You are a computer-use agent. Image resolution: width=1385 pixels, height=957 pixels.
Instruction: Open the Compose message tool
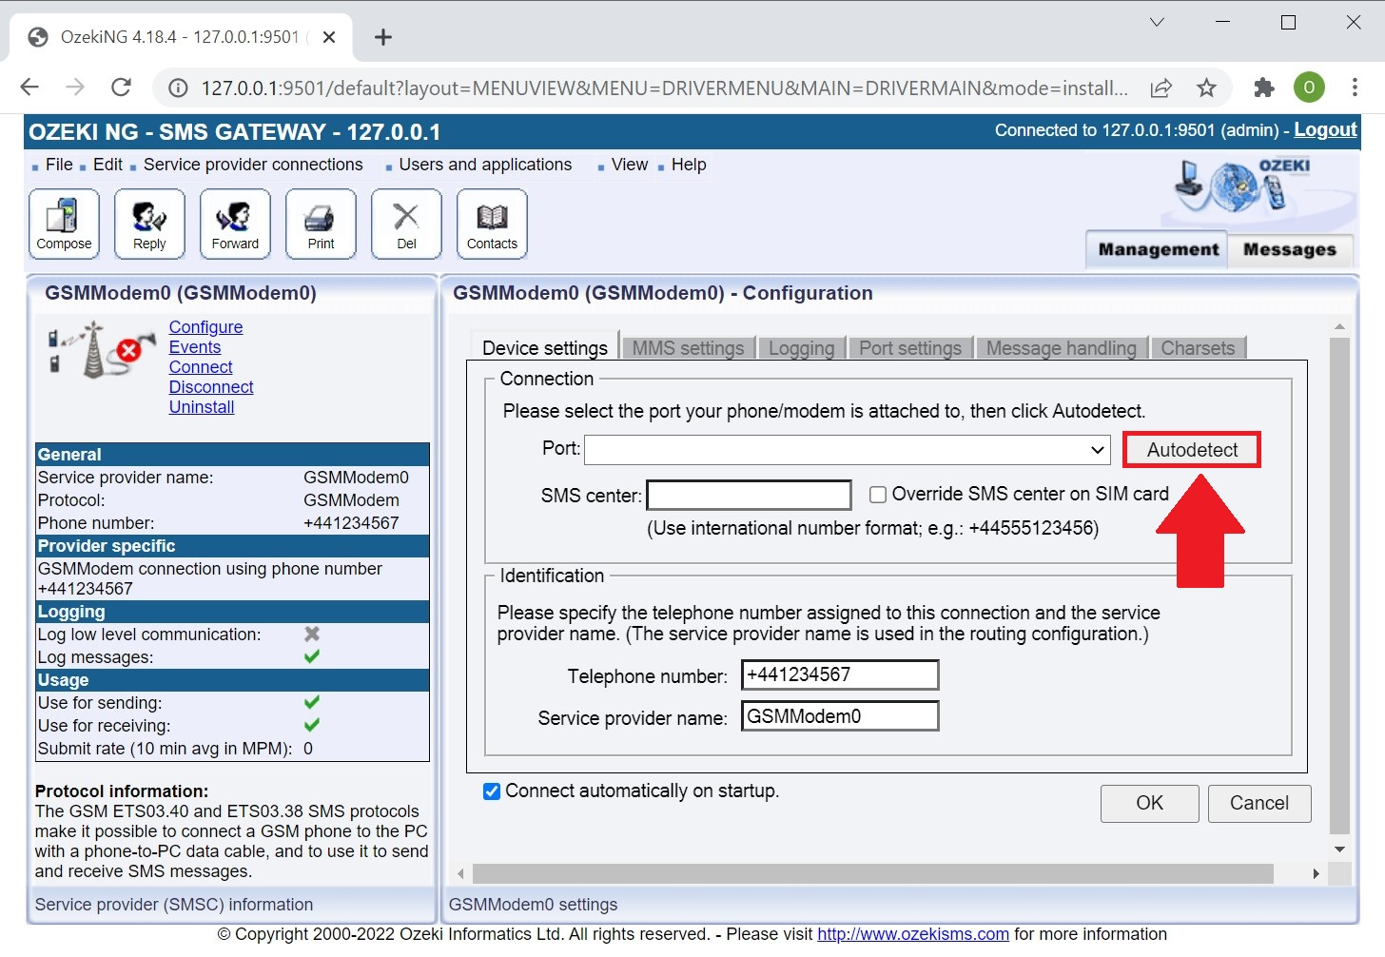pyautogui.click(x=64, y=224)
